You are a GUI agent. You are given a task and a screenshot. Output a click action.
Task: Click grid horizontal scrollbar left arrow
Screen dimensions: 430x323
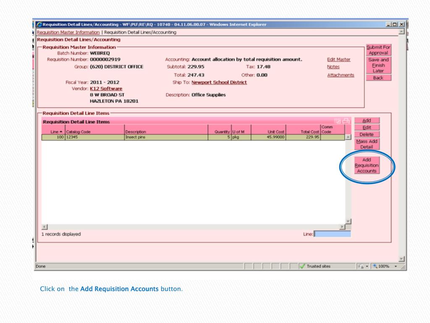(x=45, y=227)
